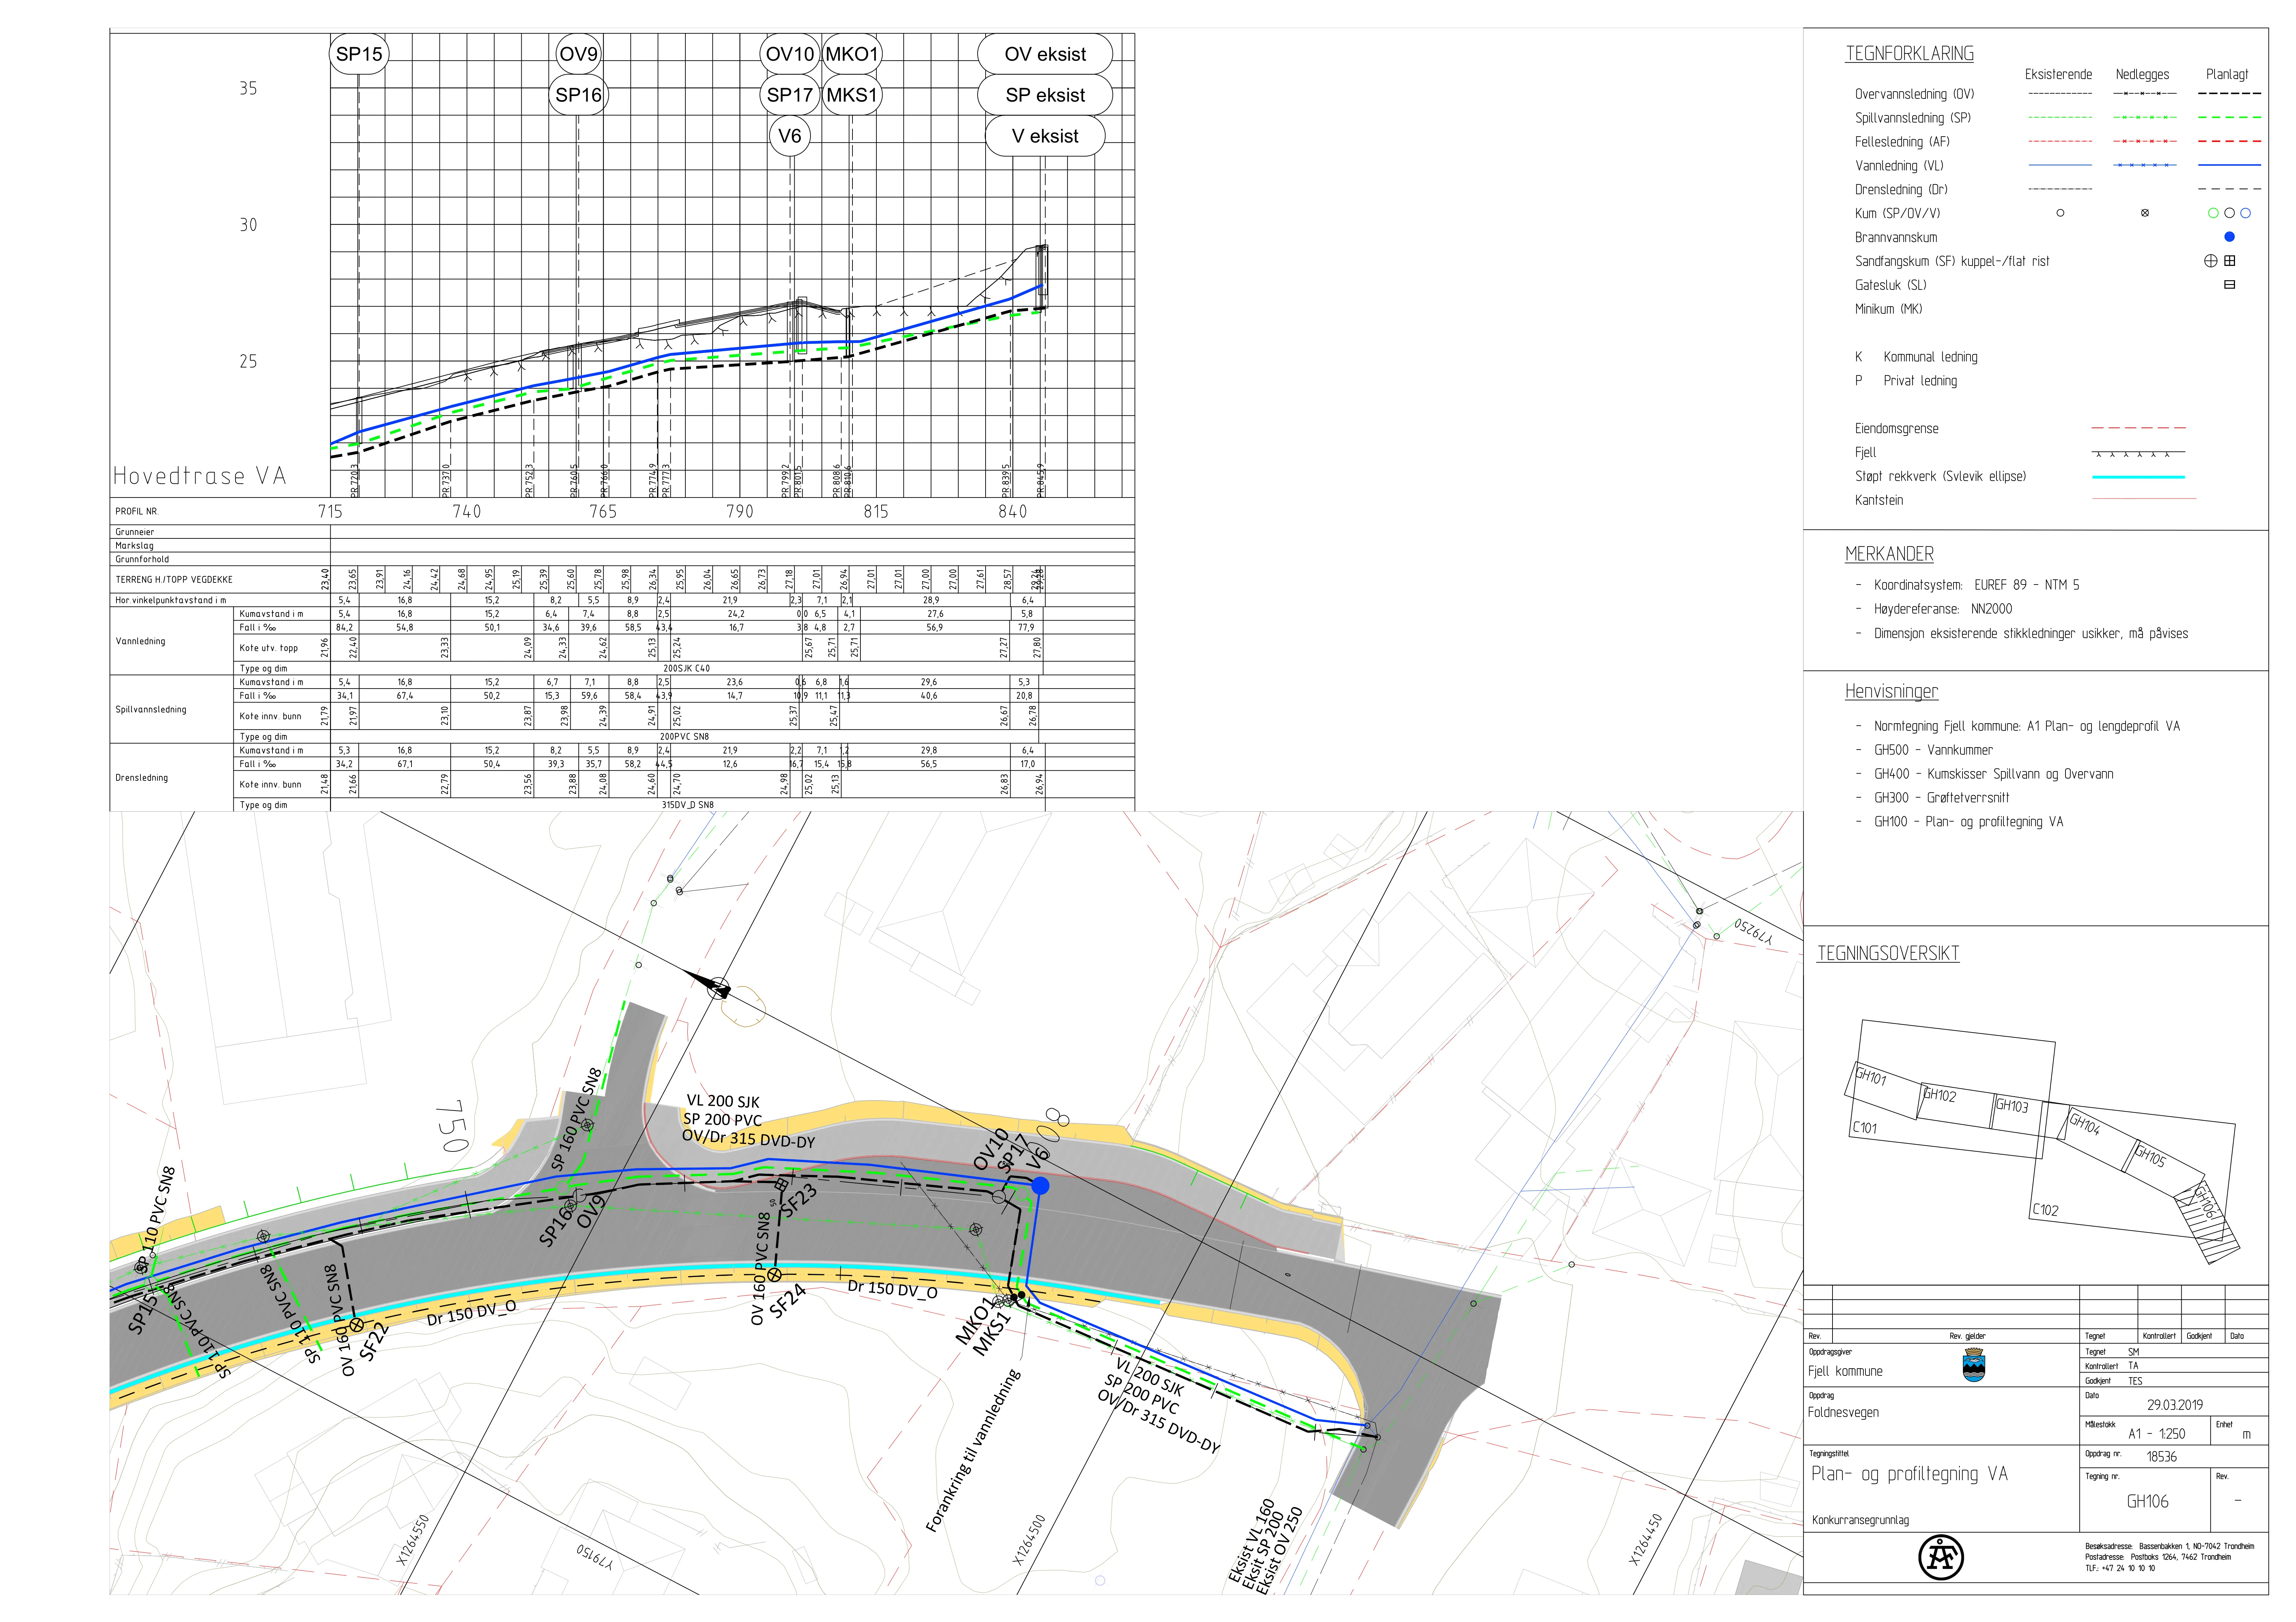Select the MKO1 bubble in the profile header

[x=852, y=54]
